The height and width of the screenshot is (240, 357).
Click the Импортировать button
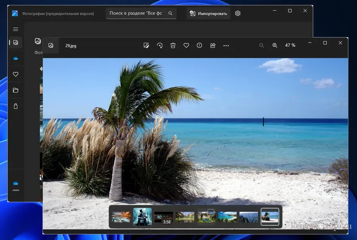(209, 13)
